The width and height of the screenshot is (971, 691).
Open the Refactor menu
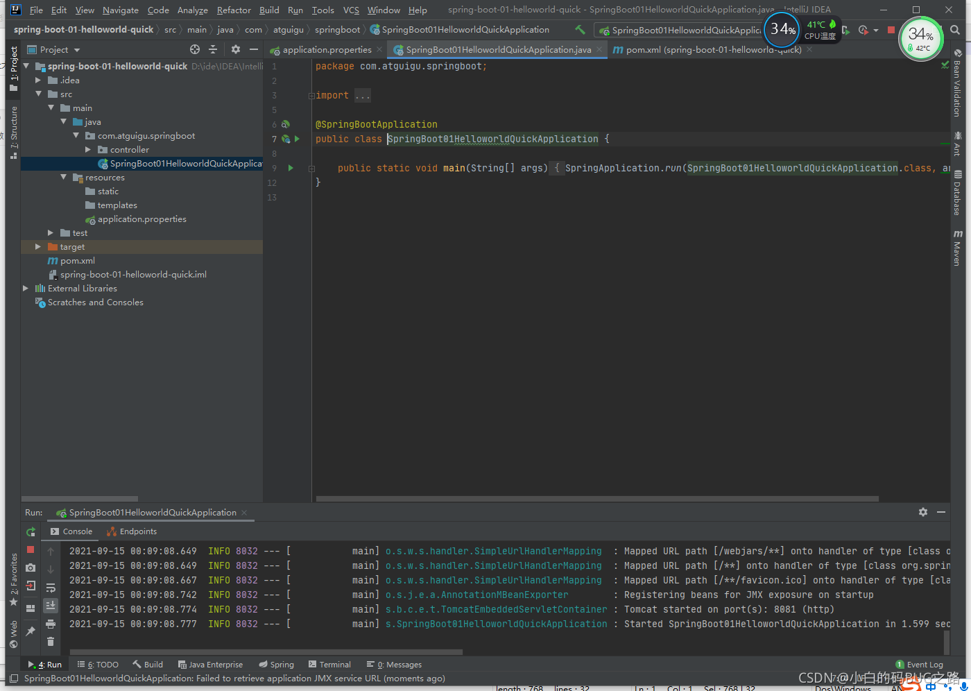pos(234,10)
